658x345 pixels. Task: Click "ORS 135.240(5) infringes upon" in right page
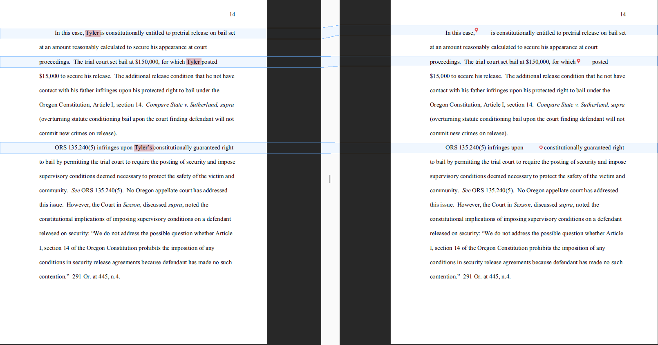coord(484,148)
